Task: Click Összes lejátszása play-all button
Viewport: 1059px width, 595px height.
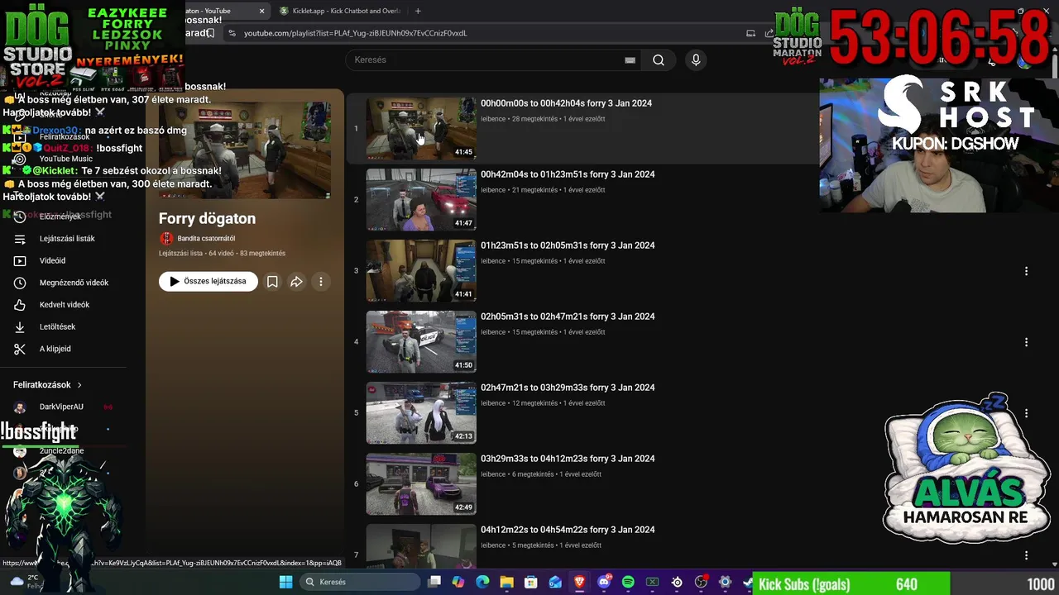Action: [208, 282]
